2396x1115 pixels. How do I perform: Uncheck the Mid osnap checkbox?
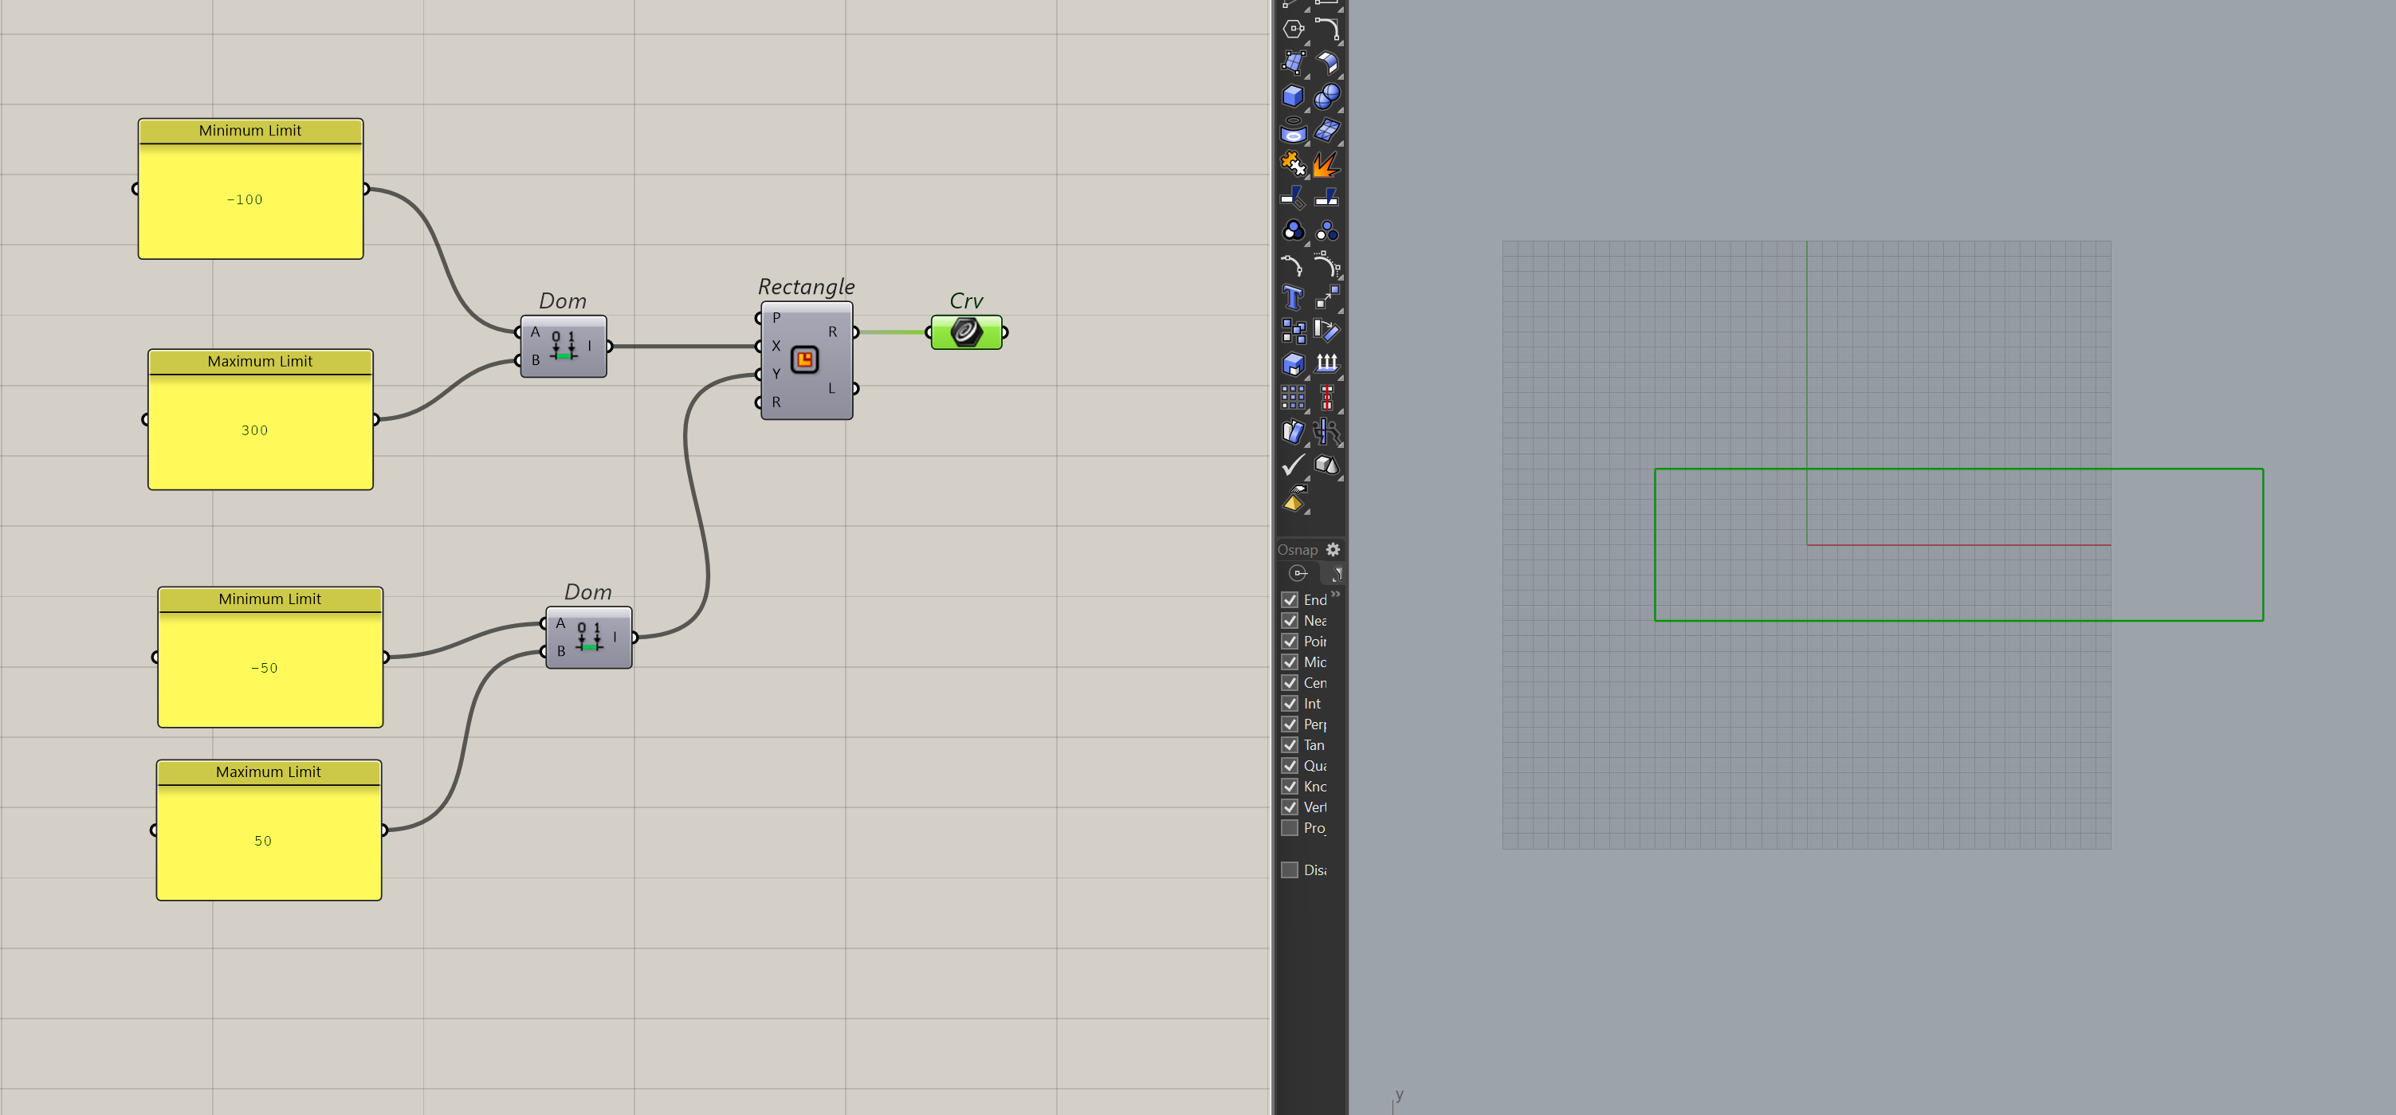pyautogui.click(x=1289, y=662)
